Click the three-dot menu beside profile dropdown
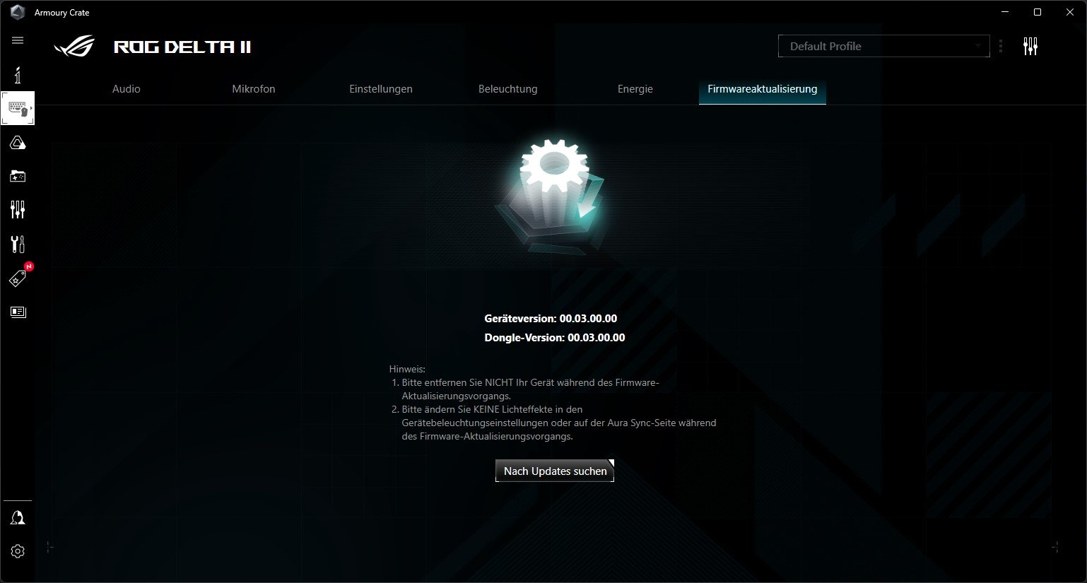 click(x=1001, y=47)
